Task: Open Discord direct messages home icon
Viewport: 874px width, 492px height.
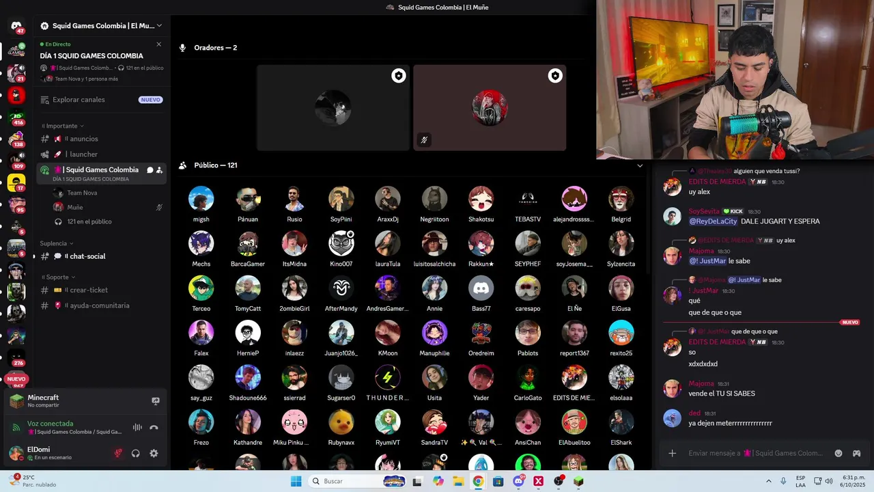Action: click(16, 26)
